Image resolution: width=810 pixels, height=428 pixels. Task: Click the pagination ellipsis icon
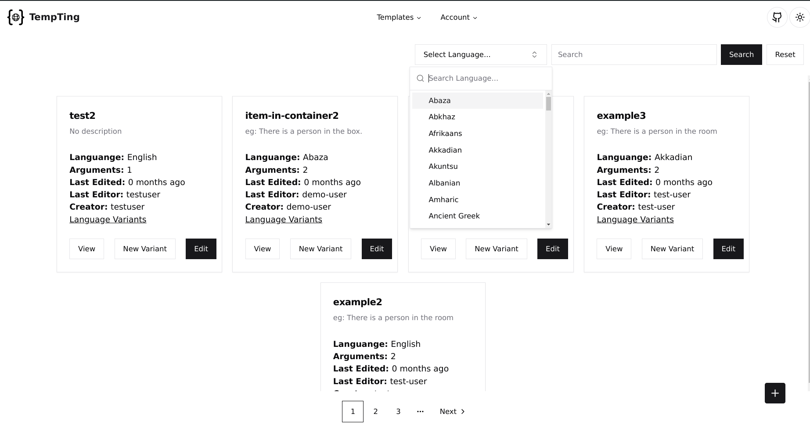(420, 411)
